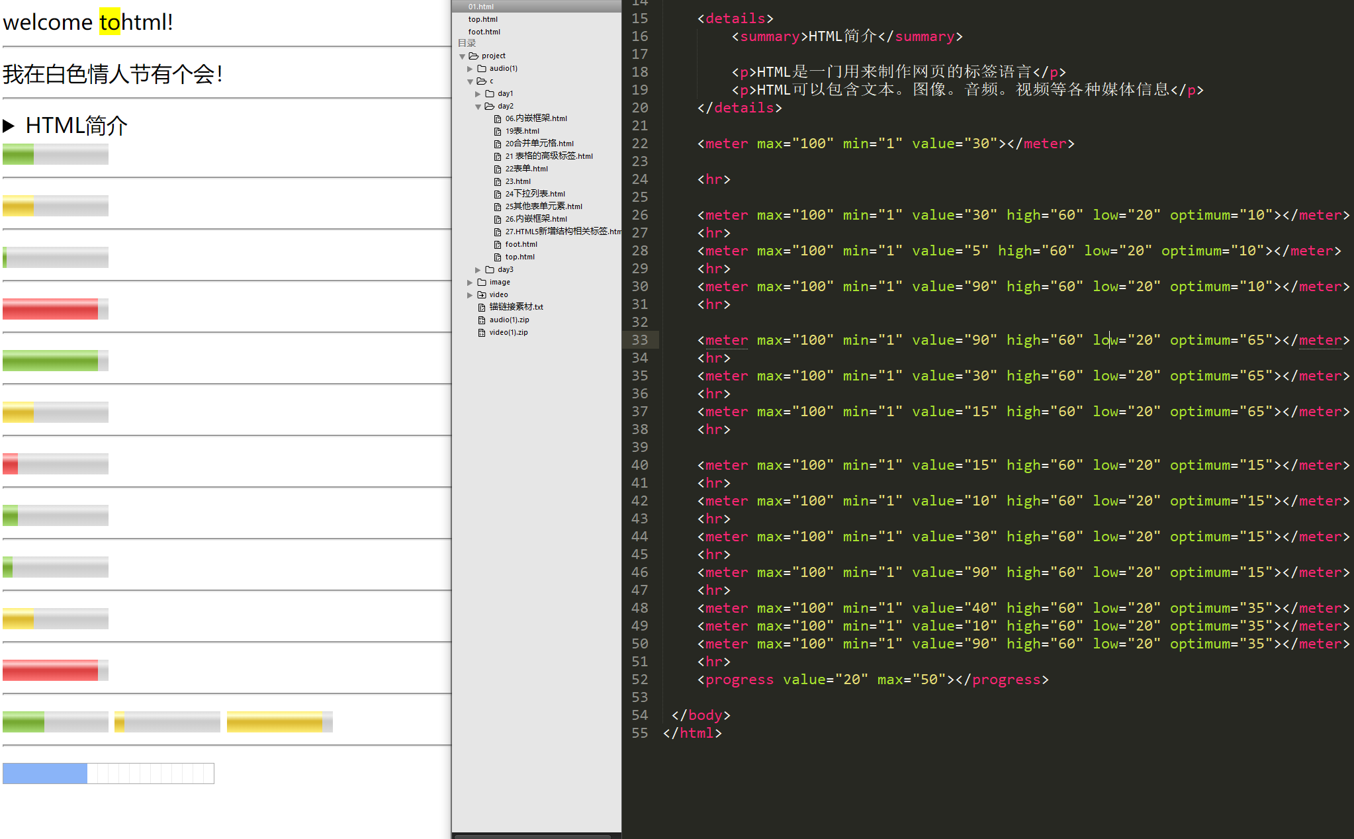Collapse the project root folder arrow
The width and height of the screenshot is (1354, 839).
pyautogui.click(x=462, y=56)
